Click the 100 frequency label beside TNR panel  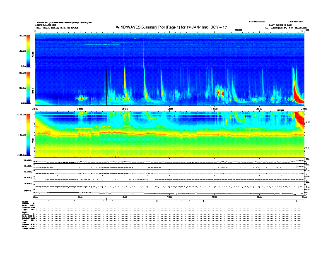(308, 122)
